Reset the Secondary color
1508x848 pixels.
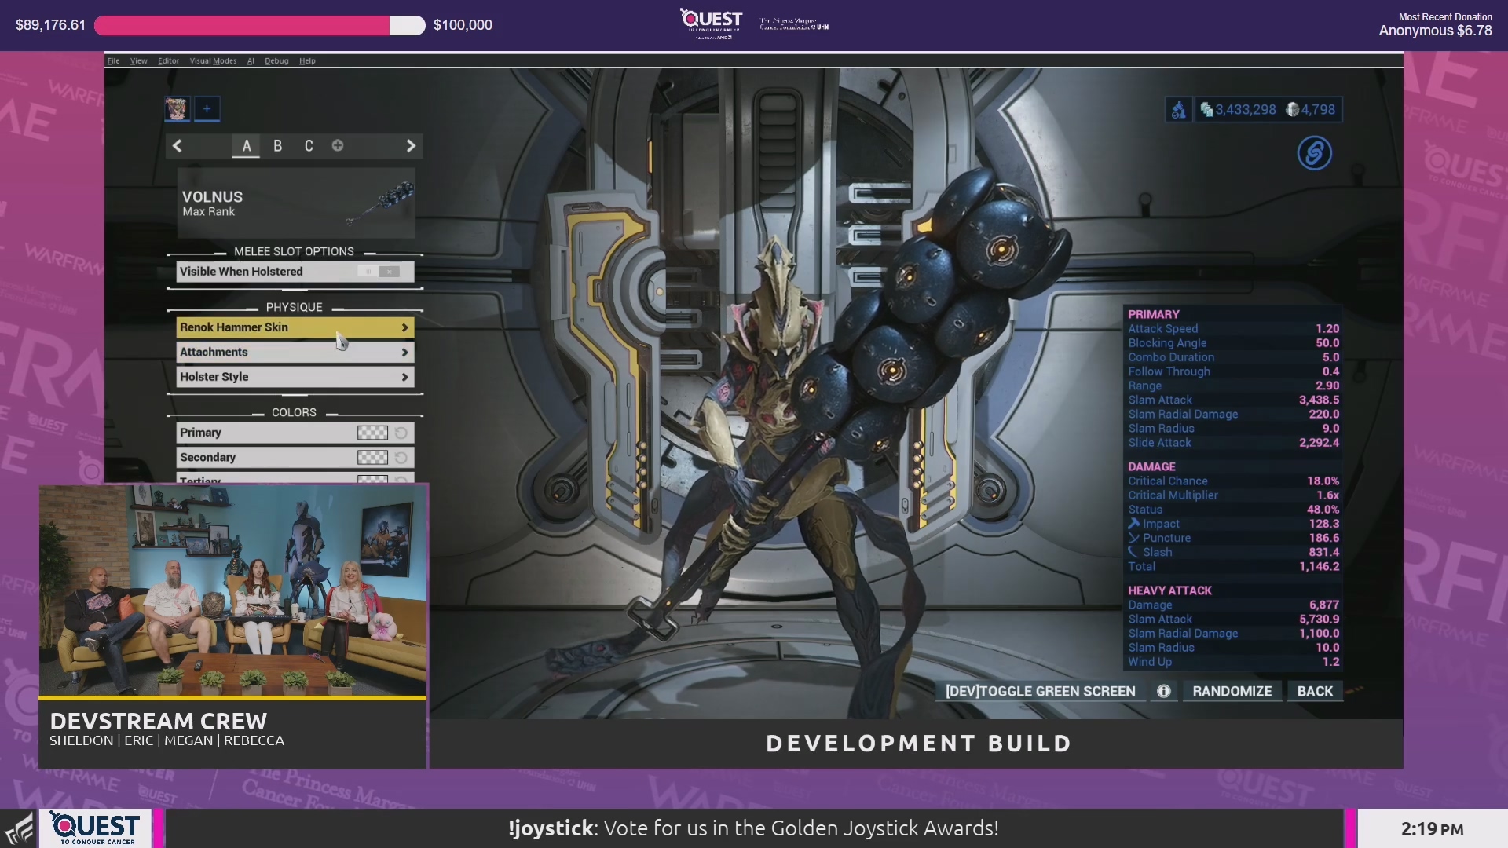pos(401,458)
